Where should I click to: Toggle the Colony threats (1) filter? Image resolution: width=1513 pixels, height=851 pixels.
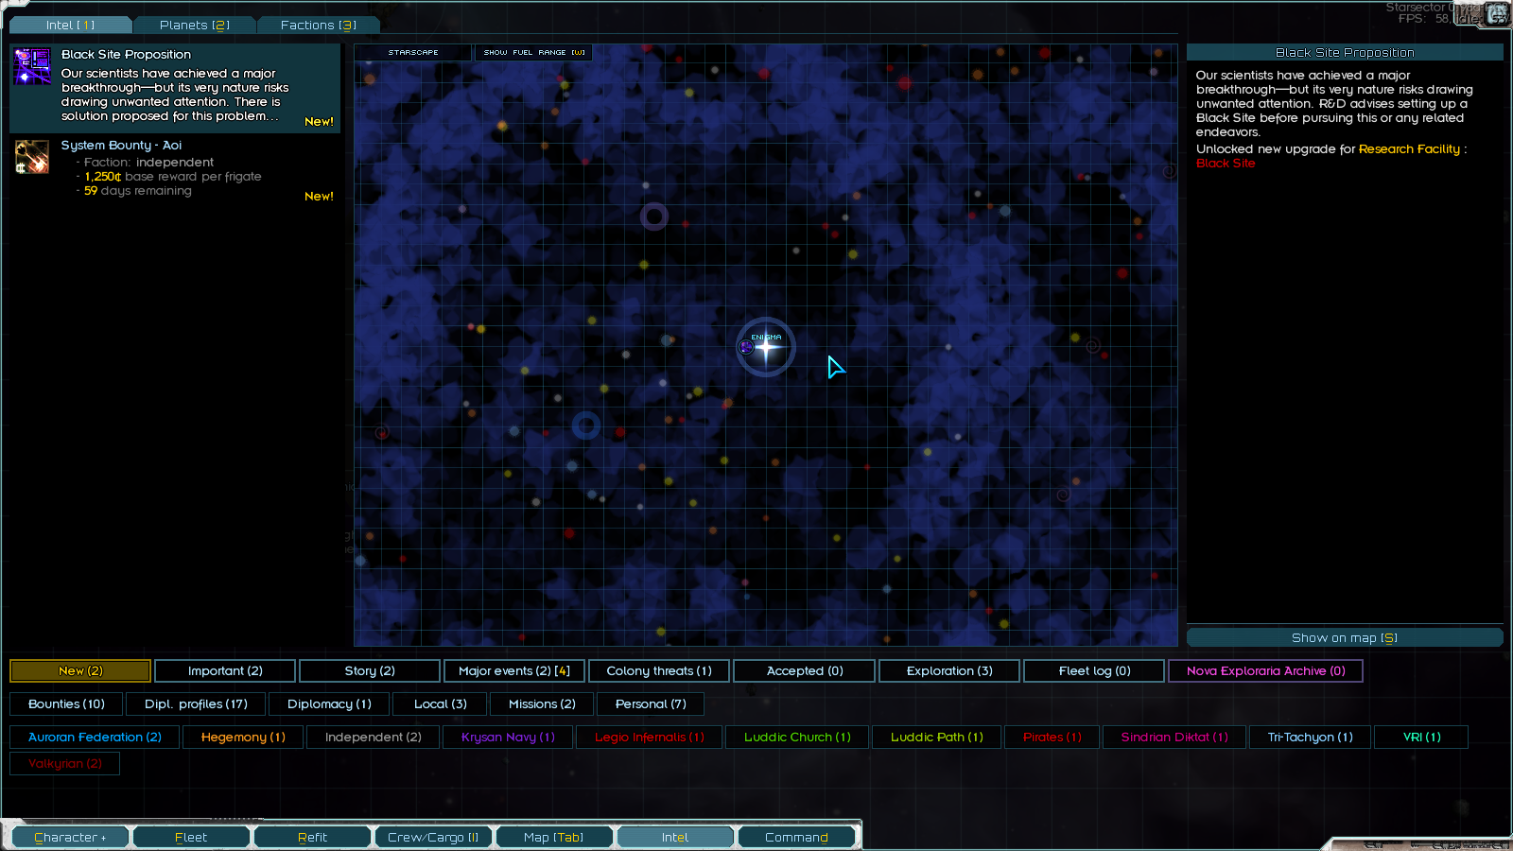(659, 670)
